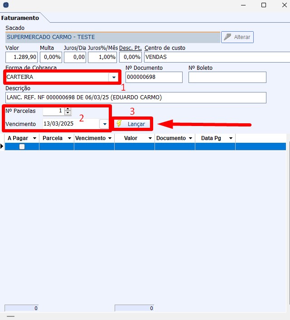Click the pencil icon beside Alterar
Screen dimensions: 290x320
click(227, 37)
